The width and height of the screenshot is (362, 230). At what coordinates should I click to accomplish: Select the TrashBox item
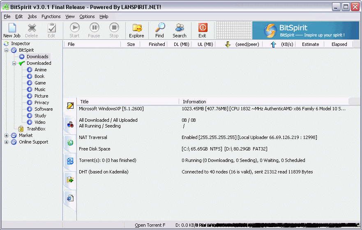tap(36, 129)
